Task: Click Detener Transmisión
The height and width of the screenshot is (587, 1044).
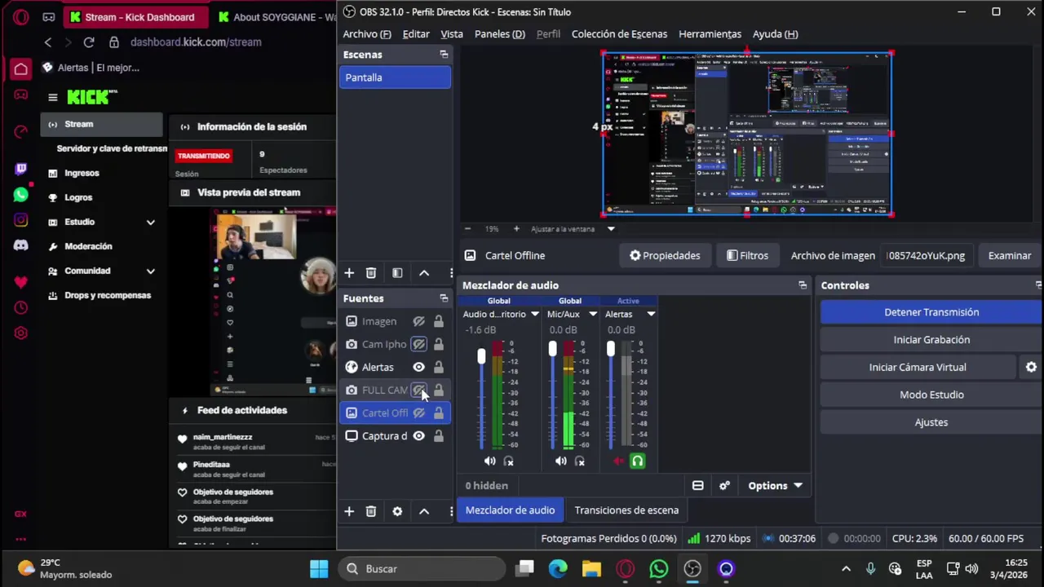Action: pyautogui.click(x=931, y=312)
